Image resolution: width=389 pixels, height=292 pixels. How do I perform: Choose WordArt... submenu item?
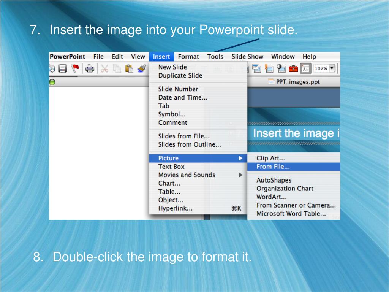click(x=294, y=197)
